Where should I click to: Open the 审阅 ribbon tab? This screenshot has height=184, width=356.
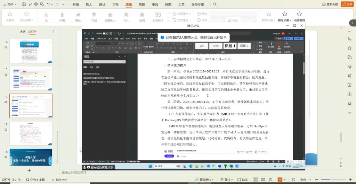tap(155, 5)
